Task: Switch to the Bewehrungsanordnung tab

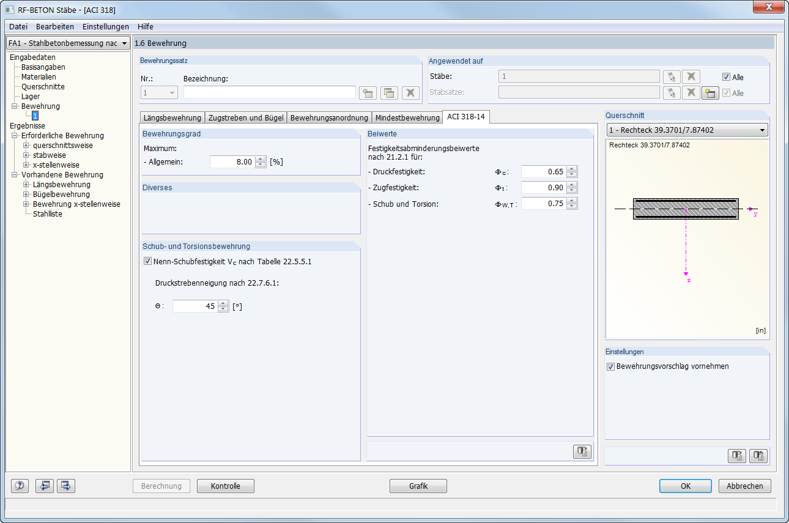Action: pyautogui.click(x=329, y=117)
